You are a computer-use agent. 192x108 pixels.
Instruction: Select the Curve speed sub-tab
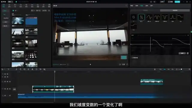coord(175,10)
